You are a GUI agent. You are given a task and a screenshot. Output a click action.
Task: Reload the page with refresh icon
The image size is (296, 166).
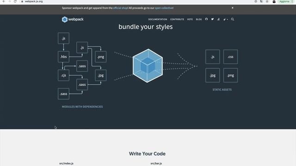(x=15, y=1)
